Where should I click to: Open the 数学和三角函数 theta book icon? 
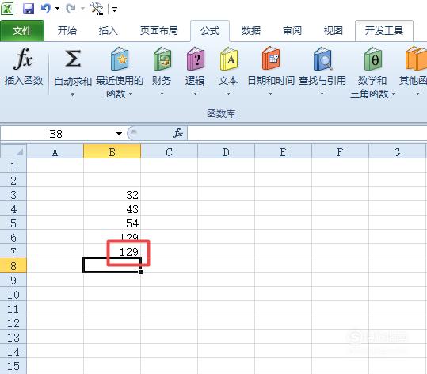(372, 59)
